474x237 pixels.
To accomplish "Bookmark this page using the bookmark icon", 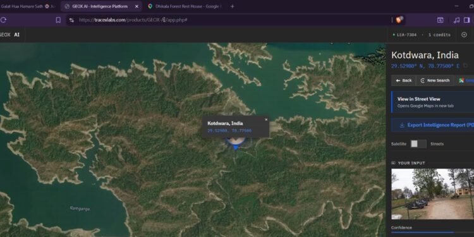I will [x=58, y=20].
